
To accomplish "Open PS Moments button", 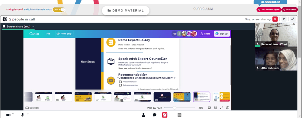I will (290, 9).
